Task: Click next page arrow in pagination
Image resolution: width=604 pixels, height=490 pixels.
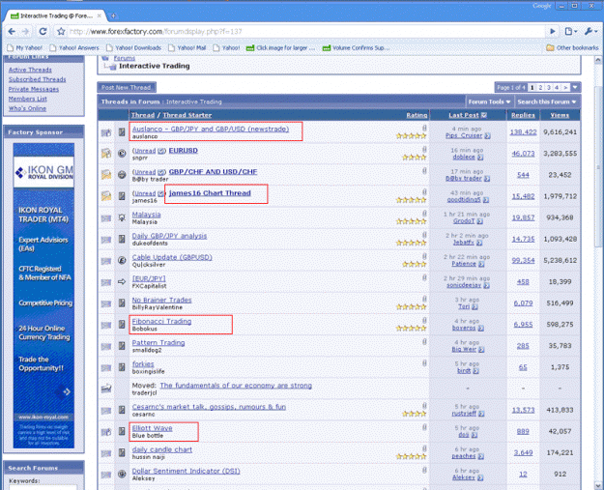Action: tap(565, 87)
